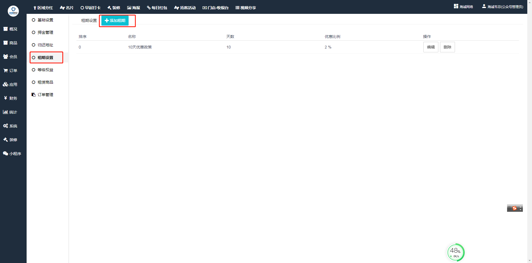Click the 名称 column header
The width and height of the screenshot is (532, 263).
[x=132, y=37]
